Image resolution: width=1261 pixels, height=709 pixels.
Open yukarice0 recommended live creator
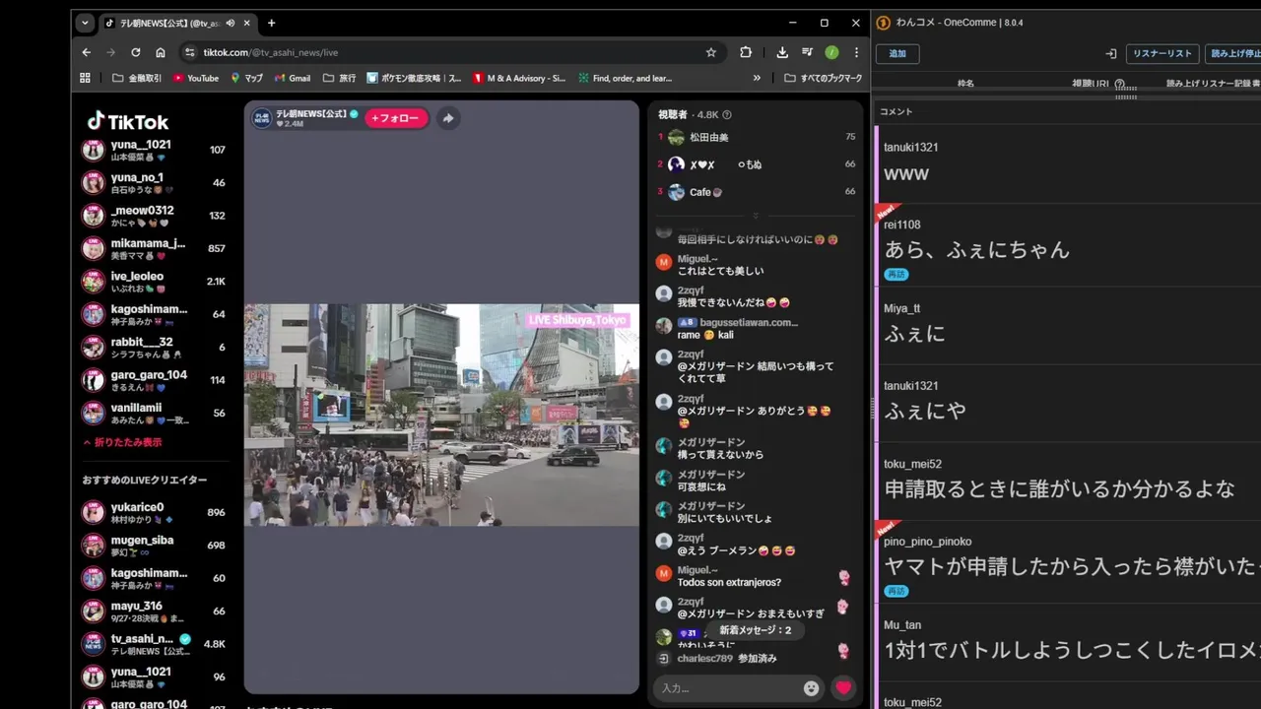(x=155, y=512)
